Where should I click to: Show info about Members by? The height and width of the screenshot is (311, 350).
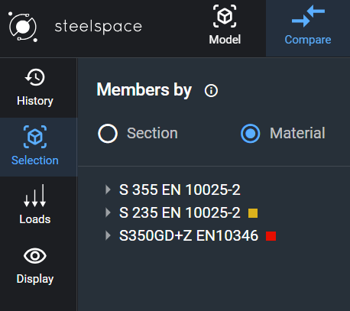click(211, 90)
